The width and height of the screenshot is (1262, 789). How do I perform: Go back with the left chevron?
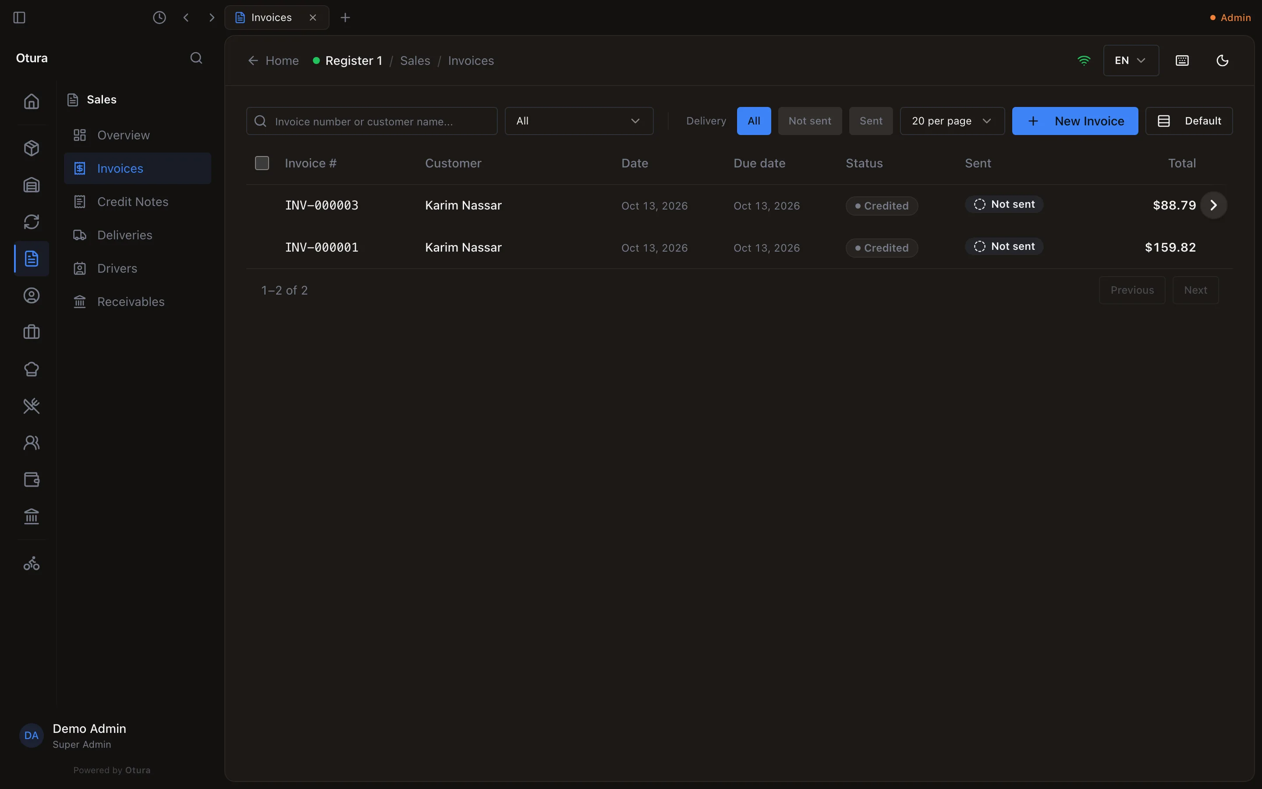pos(186,18)
